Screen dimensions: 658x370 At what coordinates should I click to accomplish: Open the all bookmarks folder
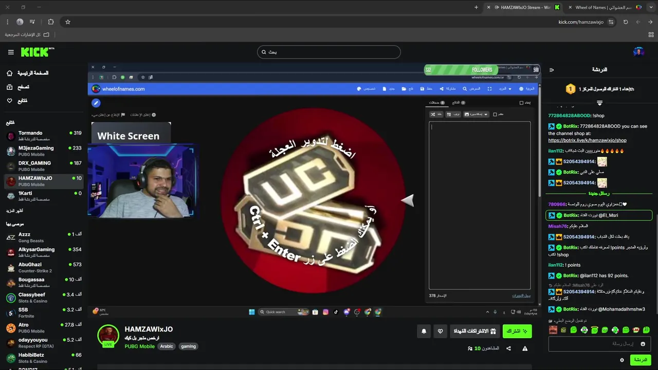click(27, 34)
